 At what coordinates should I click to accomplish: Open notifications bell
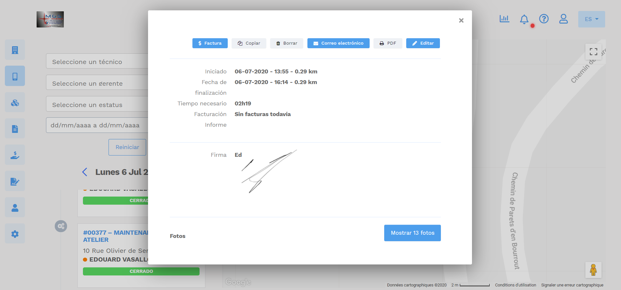(x=524, y=19)
